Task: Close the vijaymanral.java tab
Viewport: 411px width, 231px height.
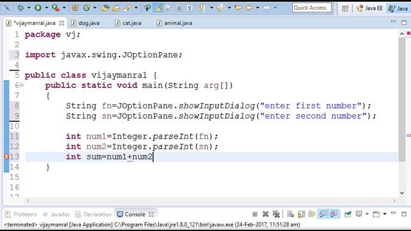Action: click(x=62, y=23)
